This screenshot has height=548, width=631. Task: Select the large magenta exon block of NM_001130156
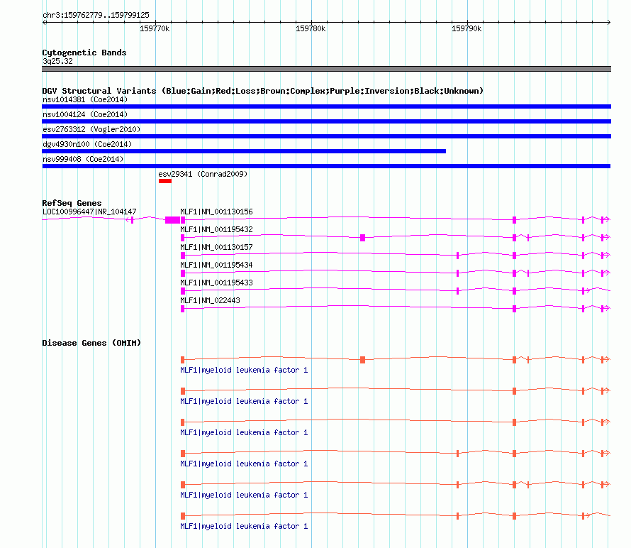(173, 219)
